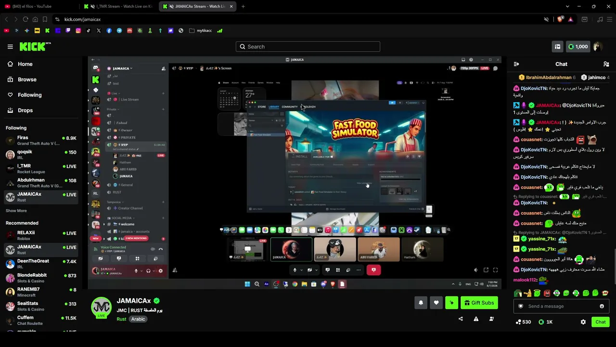Image resolution: width=616 pixels, height=347 pixels.
Task: Open Firas channel in Following list
Action: point(40,141)
